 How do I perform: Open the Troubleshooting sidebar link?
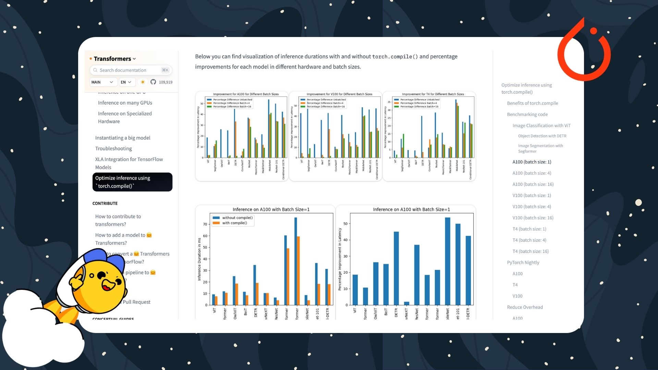[113, 149]
